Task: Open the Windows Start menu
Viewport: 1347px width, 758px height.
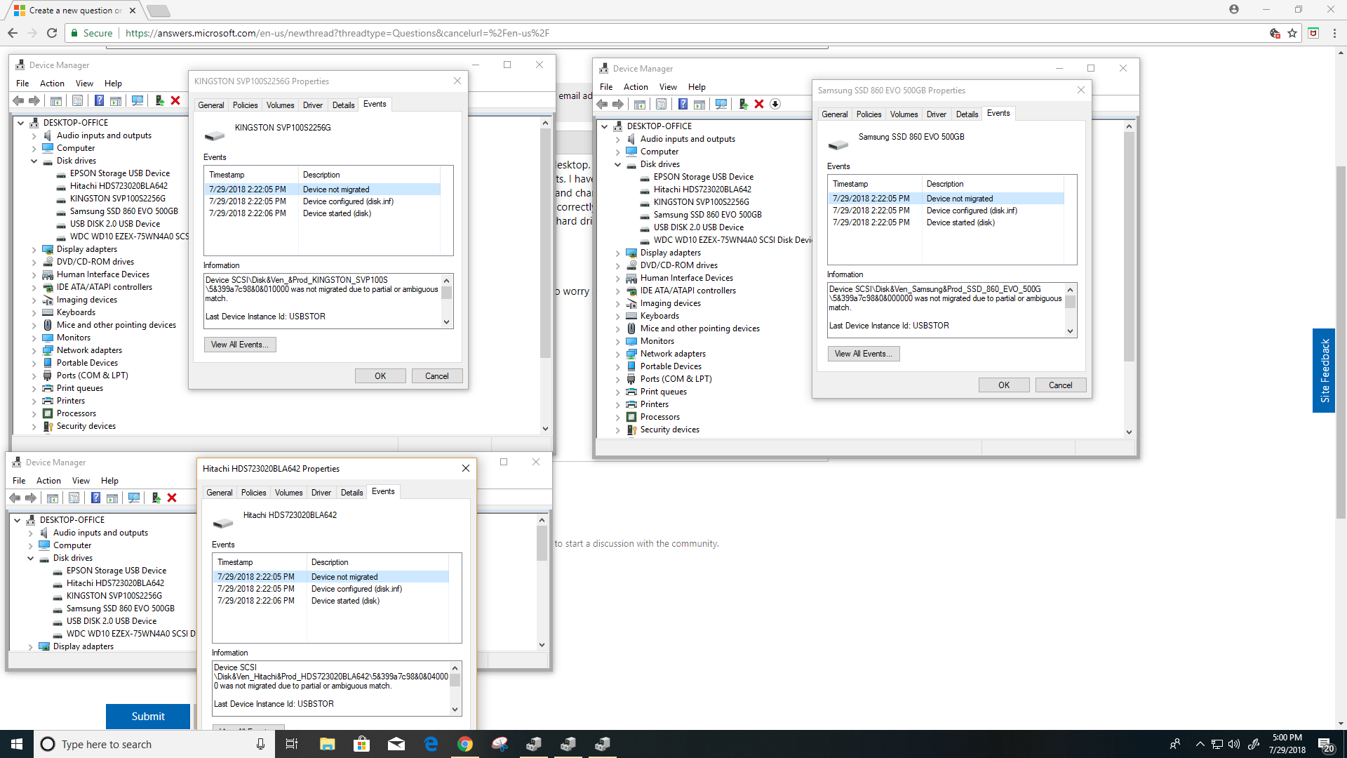Action: point(17,744)
